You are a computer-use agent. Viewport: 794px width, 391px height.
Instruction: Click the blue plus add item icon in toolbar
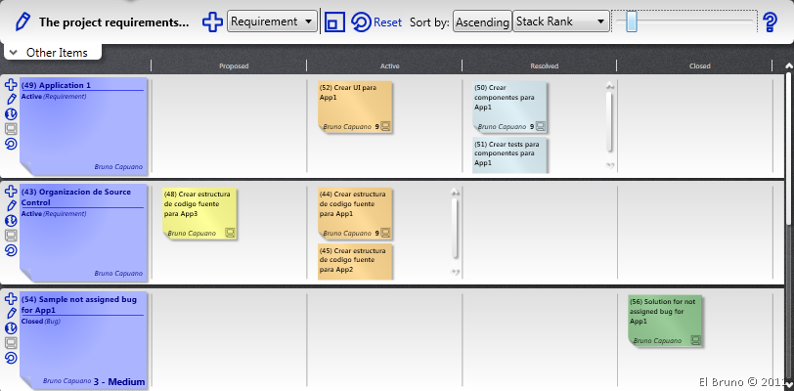point(212,22)
